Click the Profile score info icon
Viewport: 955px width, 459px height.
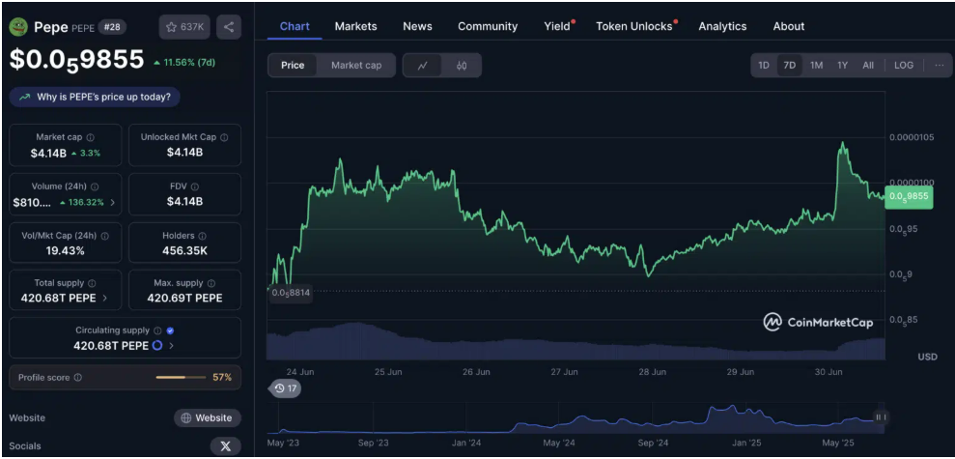pos(78,377)
